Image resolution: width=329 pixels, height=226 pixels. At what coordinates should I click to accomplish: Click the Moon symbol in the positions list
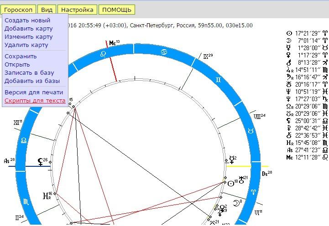pyautogui.click(x=289, y=41)
